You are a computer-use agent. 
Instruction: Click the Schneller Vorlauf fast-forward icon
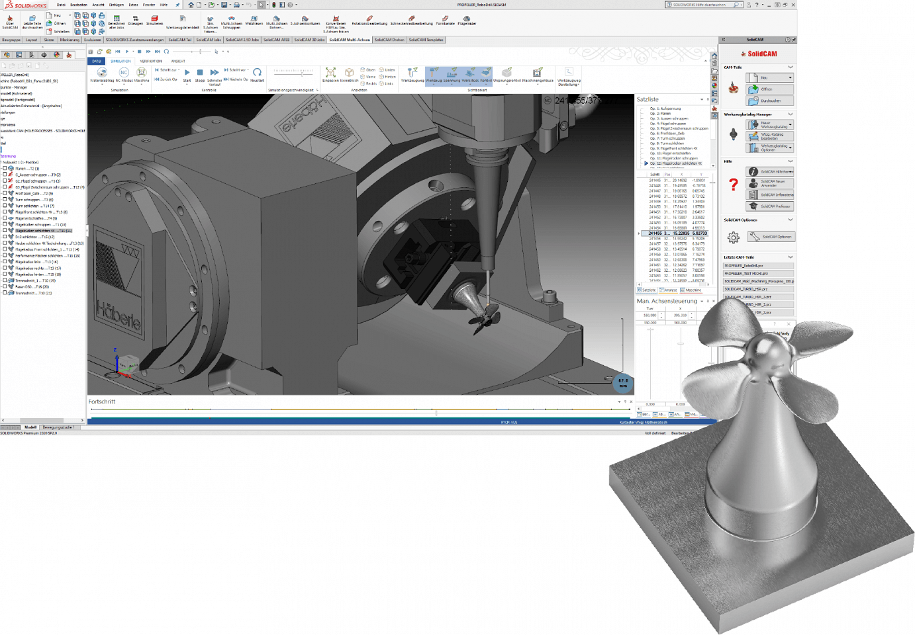(215, 72)
